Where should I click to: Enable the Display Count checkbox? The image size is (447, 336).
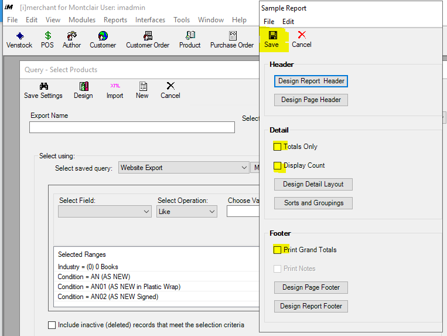click(277, 165)
